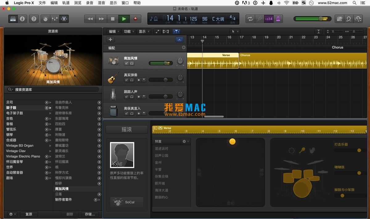
Task: Add arrangement marker with 编配 plus
Action: click(184, 47)
